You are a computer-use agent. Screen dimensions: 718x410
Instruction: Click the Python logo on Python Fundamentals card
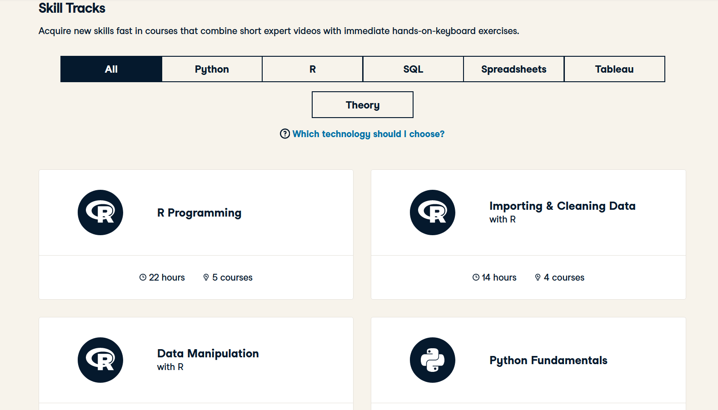click(432, 360)
